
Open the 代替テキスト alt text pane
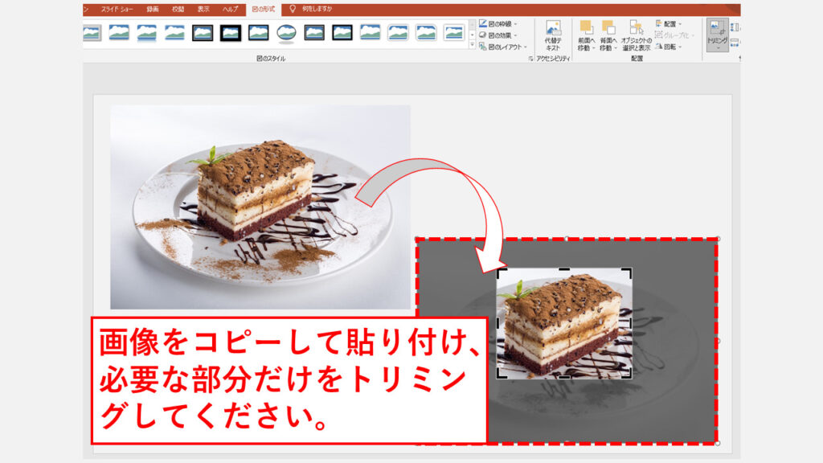click(553, 36)
